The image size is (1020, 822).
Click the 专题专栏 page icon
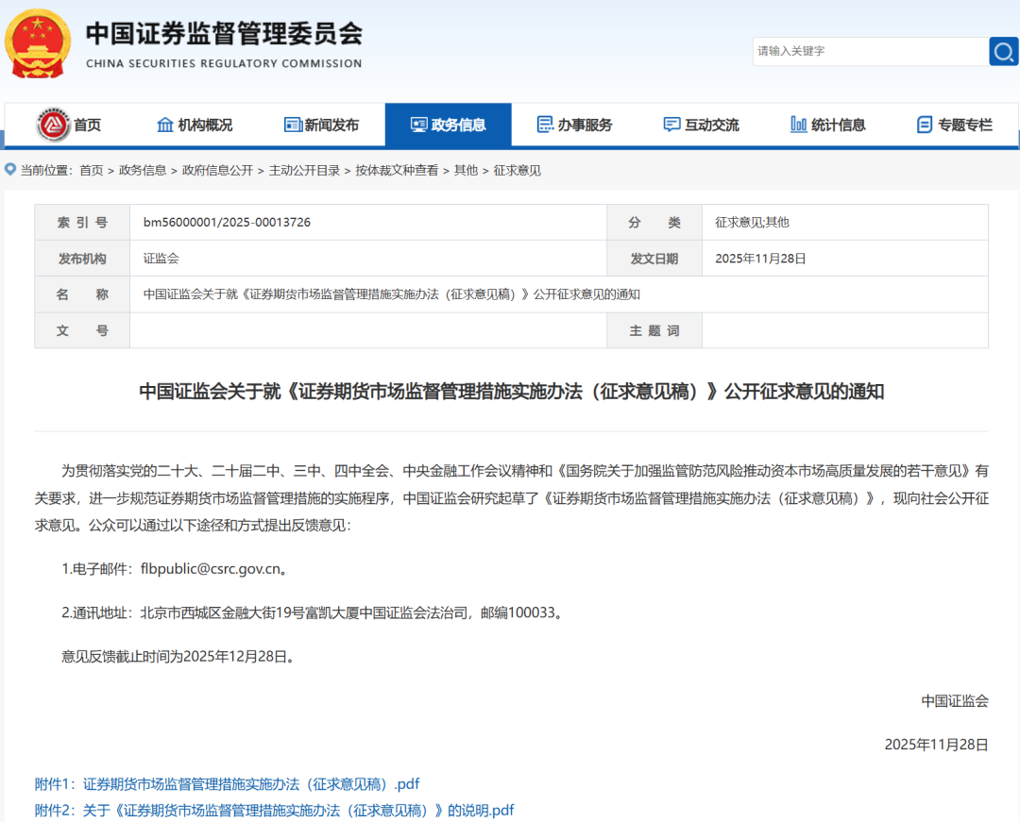point(925,125)
